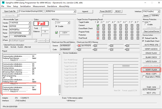
Task: Click the Append button
Action: point(85,11)
